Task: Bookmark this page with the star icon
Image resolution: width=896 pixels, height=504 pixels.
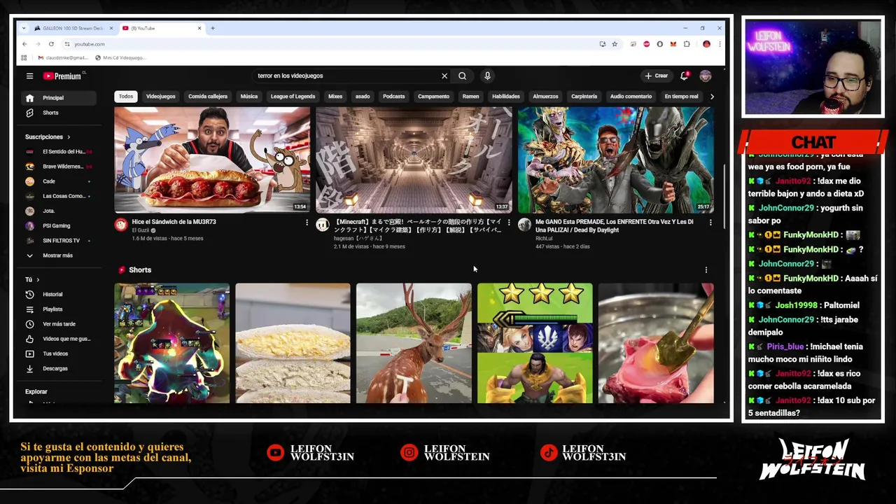Action: click(x=615, y=44)
